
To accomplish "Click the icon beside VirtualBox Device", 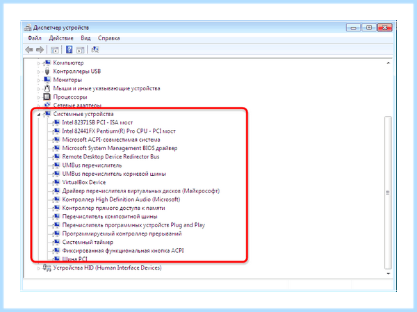I will [56, 182].
